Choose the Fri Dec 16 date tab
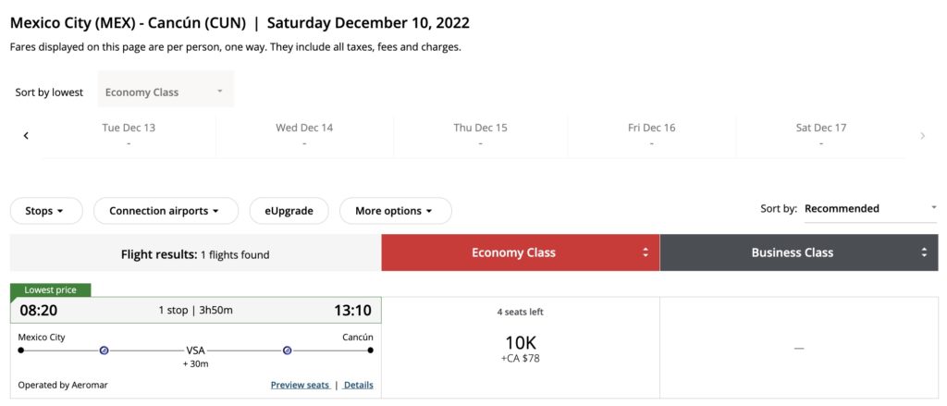Image resolution: width=947 pixels, height=406 pixels. [651, 135]
